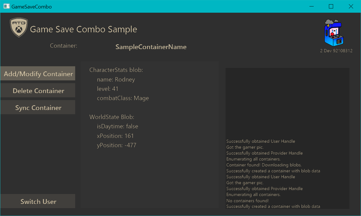This screenshot has width=361, height=216.
Task: Click the arcade machine gamer picture
Action: pos(334,33)
